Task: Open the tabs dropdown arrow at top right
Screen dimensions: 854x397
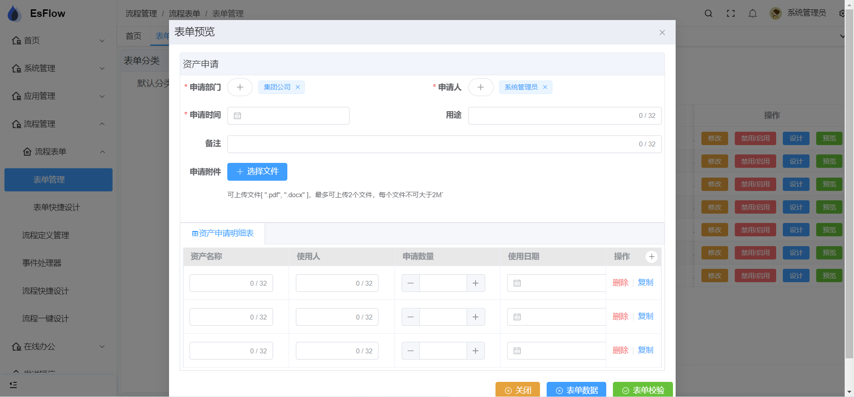Action: click(842, 36)
